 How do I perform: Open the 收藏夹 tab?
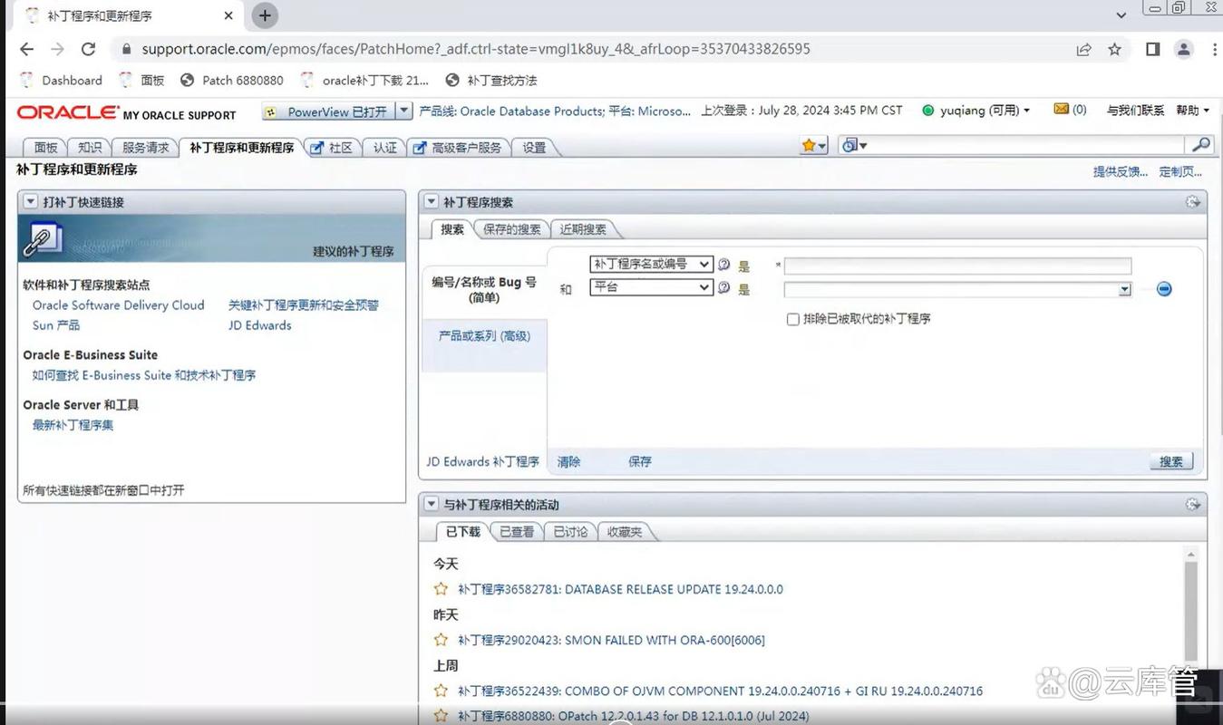click(625, 532)
